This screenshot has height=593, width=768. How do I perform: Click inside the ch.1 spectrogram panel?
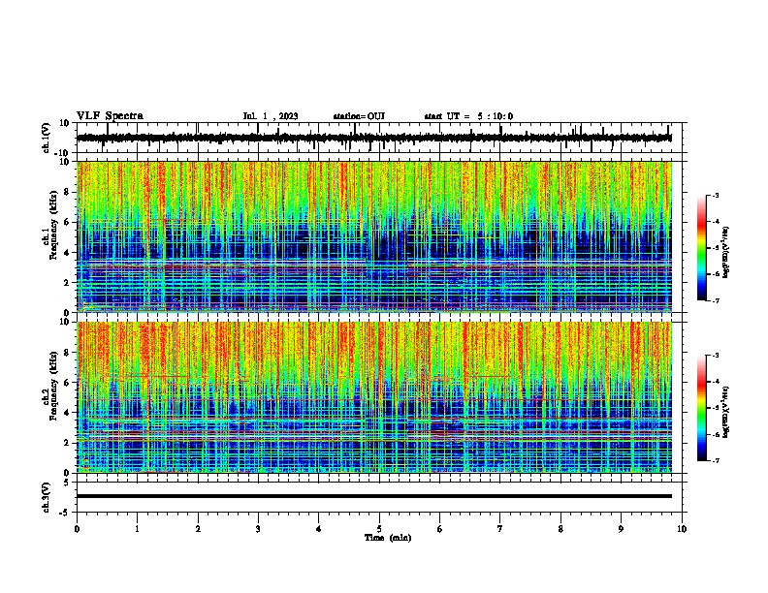click(x=373, y=236)
